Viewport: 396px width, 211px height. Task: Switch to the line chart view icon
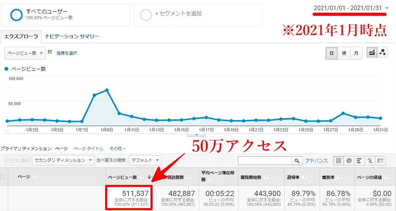tap(372, 52)
